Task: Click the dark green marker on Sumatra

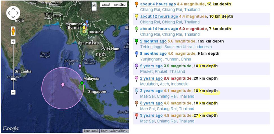Action: pos(82,83)
